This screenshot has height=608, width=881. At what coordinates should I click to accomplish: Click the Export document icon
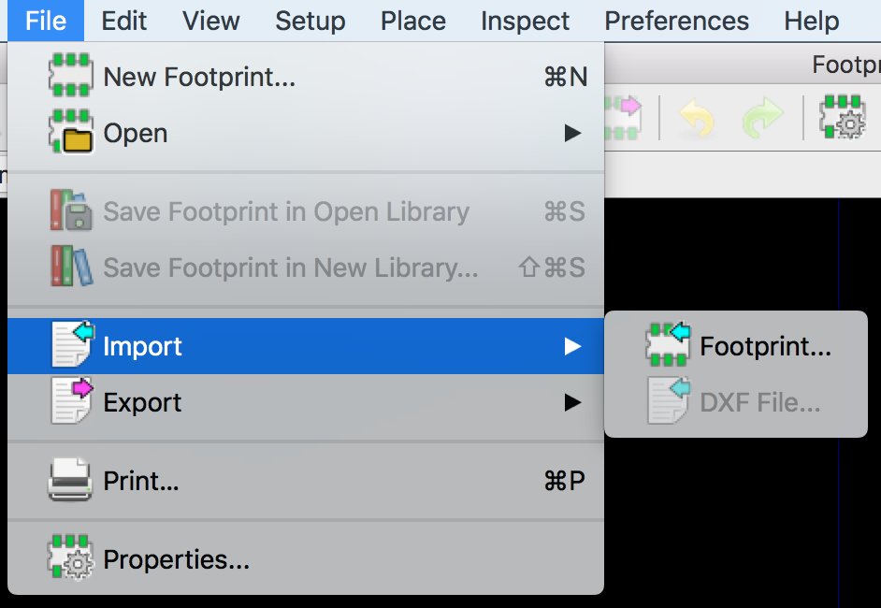pyautogui.click(x=72, y=402)
